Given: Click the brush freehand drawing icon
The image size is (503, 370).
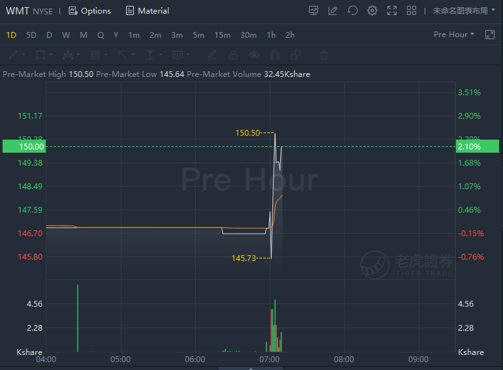Looking at the screenshot, I should point(212,55).
